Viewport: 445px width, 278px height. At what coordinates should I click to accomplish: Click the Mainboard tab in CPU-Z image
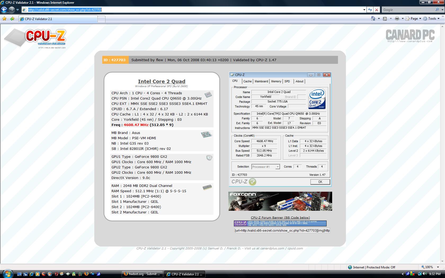click(x=261, y=81)
